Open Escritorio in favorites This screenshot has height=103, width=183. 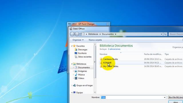click(82, 53)
